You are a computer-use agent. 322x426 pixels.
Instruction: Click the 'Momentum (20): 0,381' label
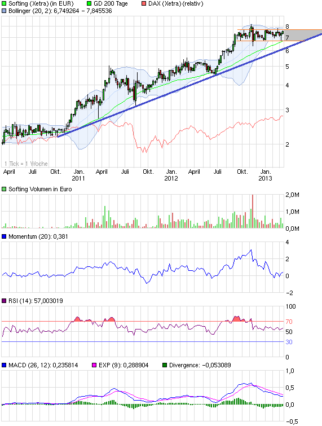click(x=38, y=236)
